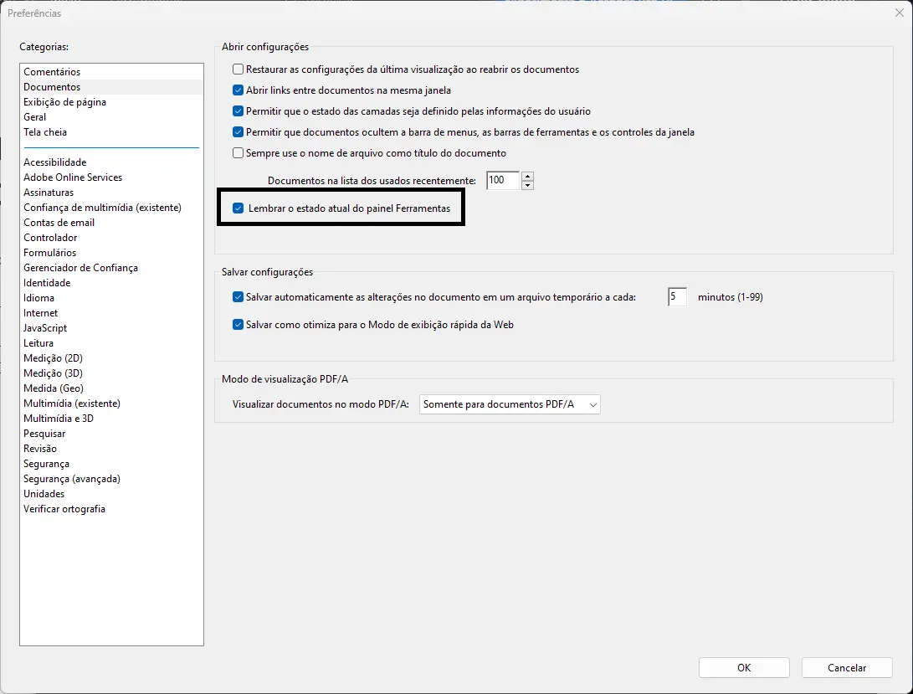Click the Cancelar button

[x=846, y=667]
